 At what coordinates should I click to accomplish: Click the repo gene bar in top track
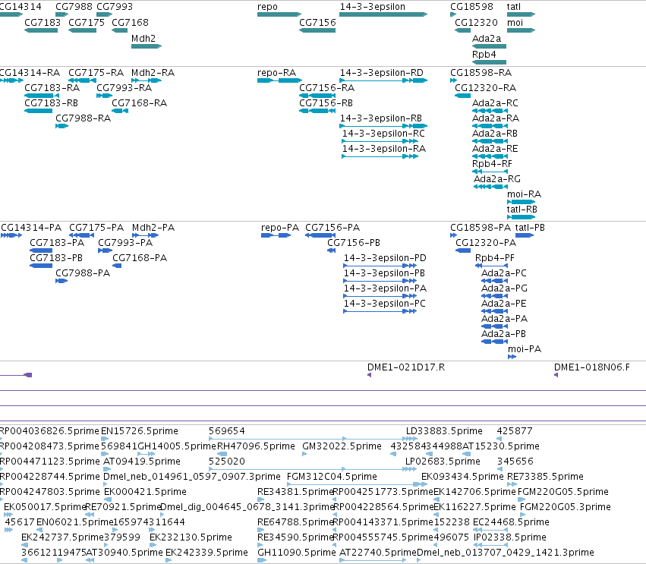pos(279,14)
